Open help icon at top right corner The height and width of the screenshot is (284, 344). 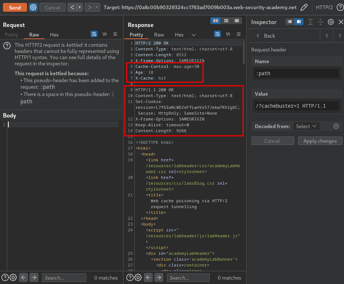point(340,7)
